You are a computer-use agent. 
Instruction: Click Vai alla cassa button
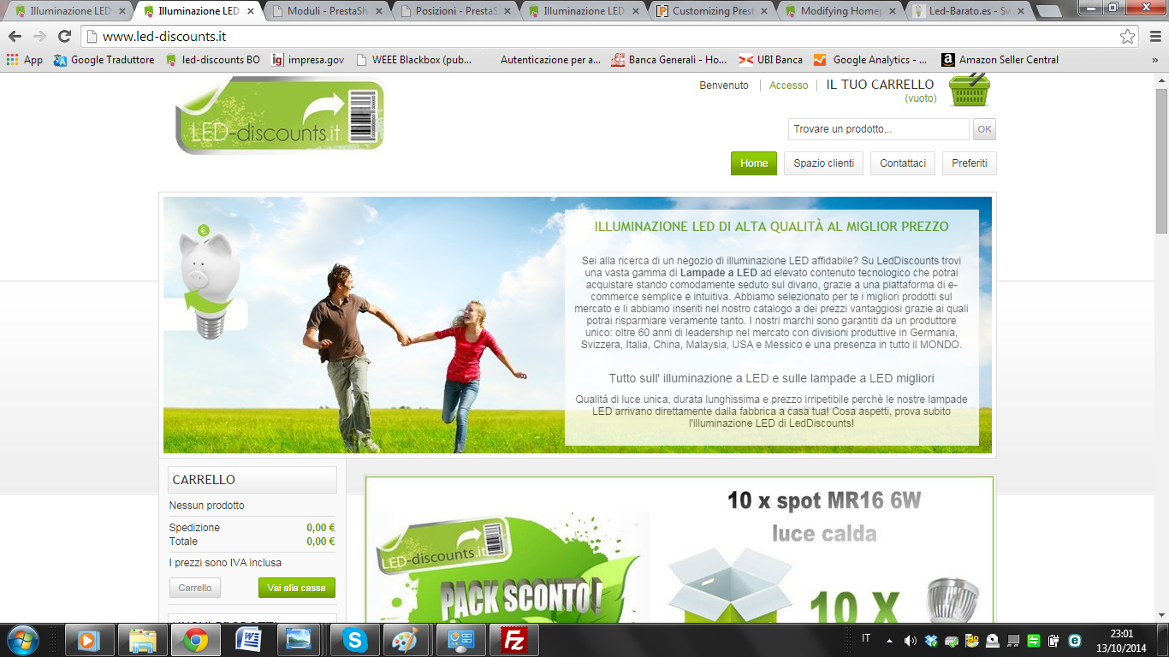tap(297, 588)
